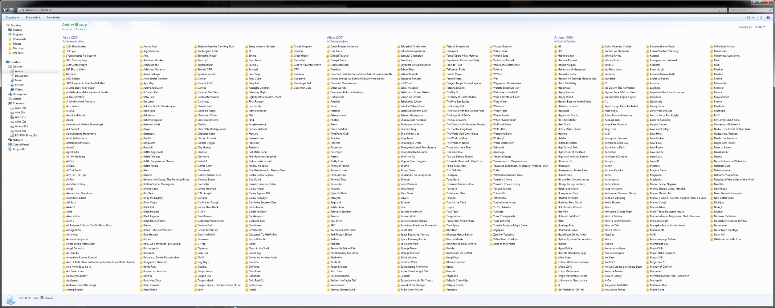Viewport: 775px width, 308px height.
Task: Click the address bar refresh button
Action: [x=724, y=10]
